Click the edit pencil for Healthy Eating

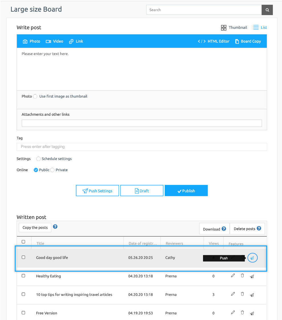click(x=233, y=276)
